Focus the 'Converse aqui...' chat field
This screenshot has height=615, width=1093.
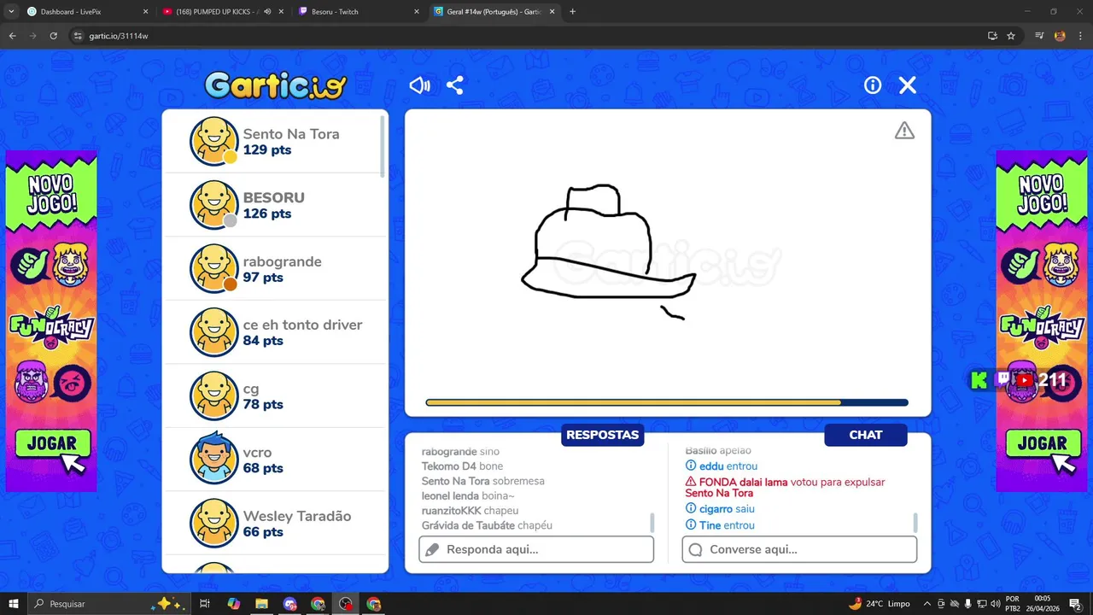799,549
